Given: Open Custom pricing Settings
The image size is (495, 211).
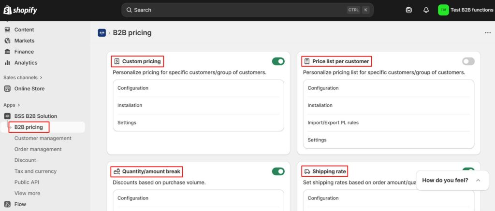Looking at the screenshot, I should pos(199,123).
